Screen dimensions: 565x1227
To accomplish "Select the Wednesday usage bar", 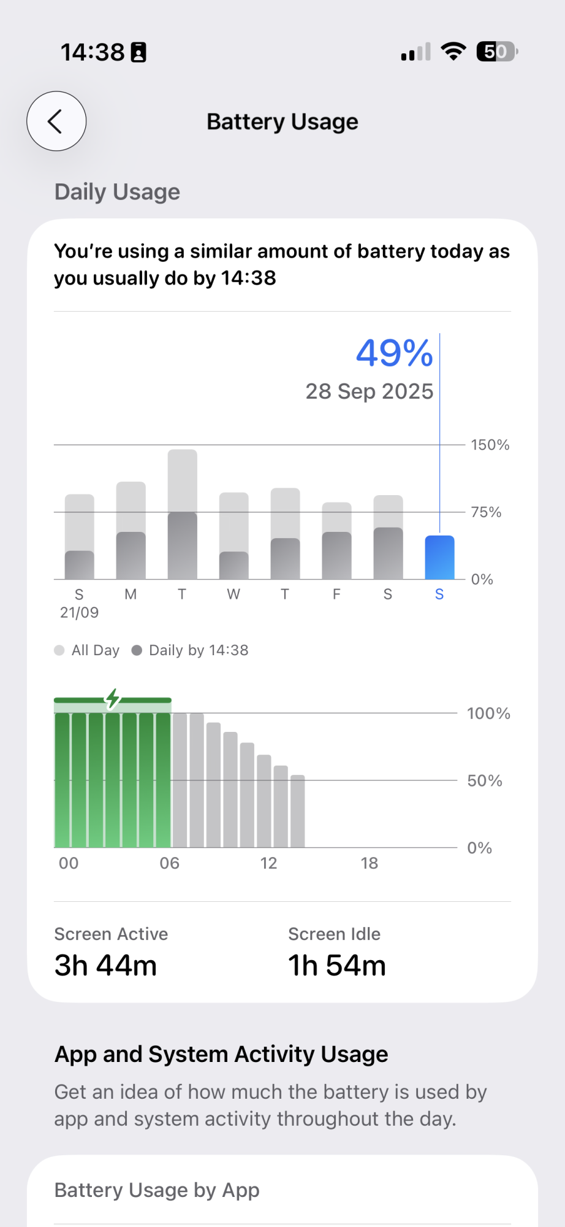I will [234, 536].
